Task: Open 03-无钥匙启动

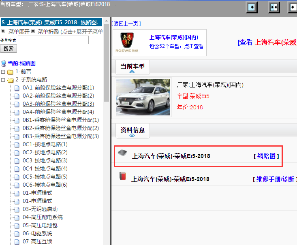Action: point(40,209)
